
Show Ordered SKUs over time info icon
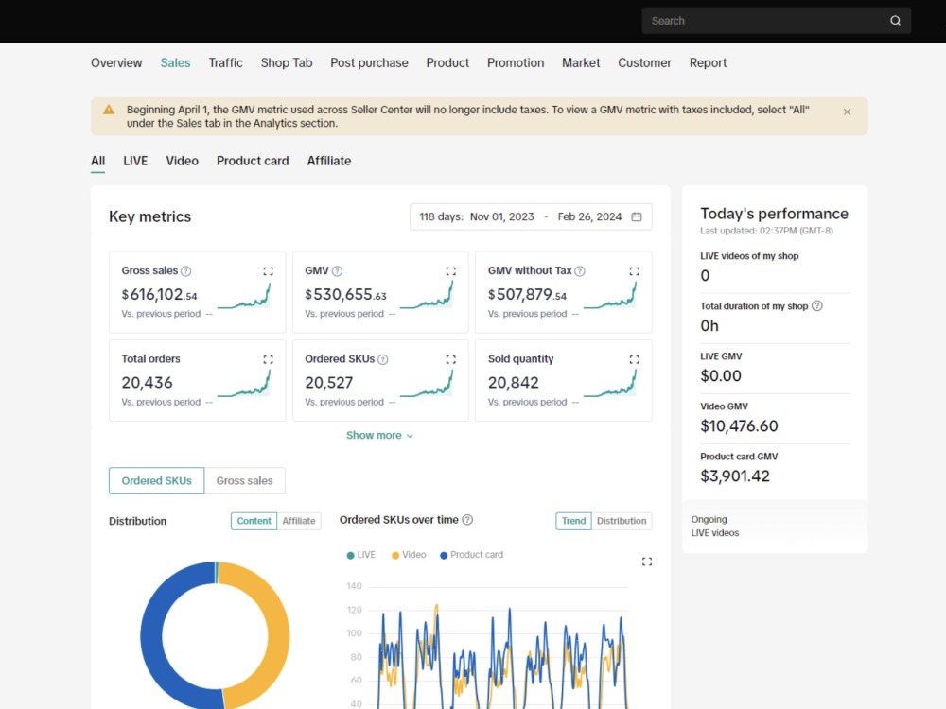click(467, 520)
